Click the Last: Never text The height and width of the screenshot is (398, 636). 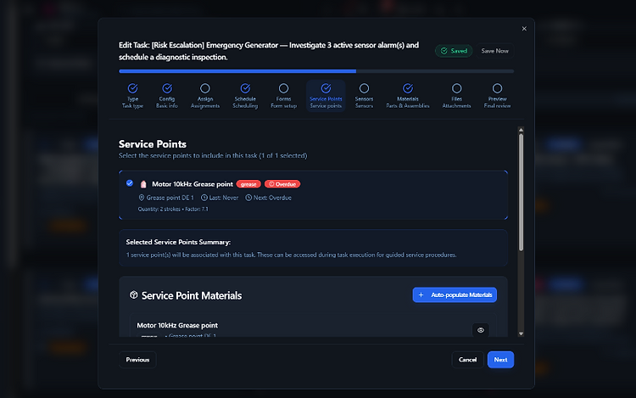coord(224,198)
